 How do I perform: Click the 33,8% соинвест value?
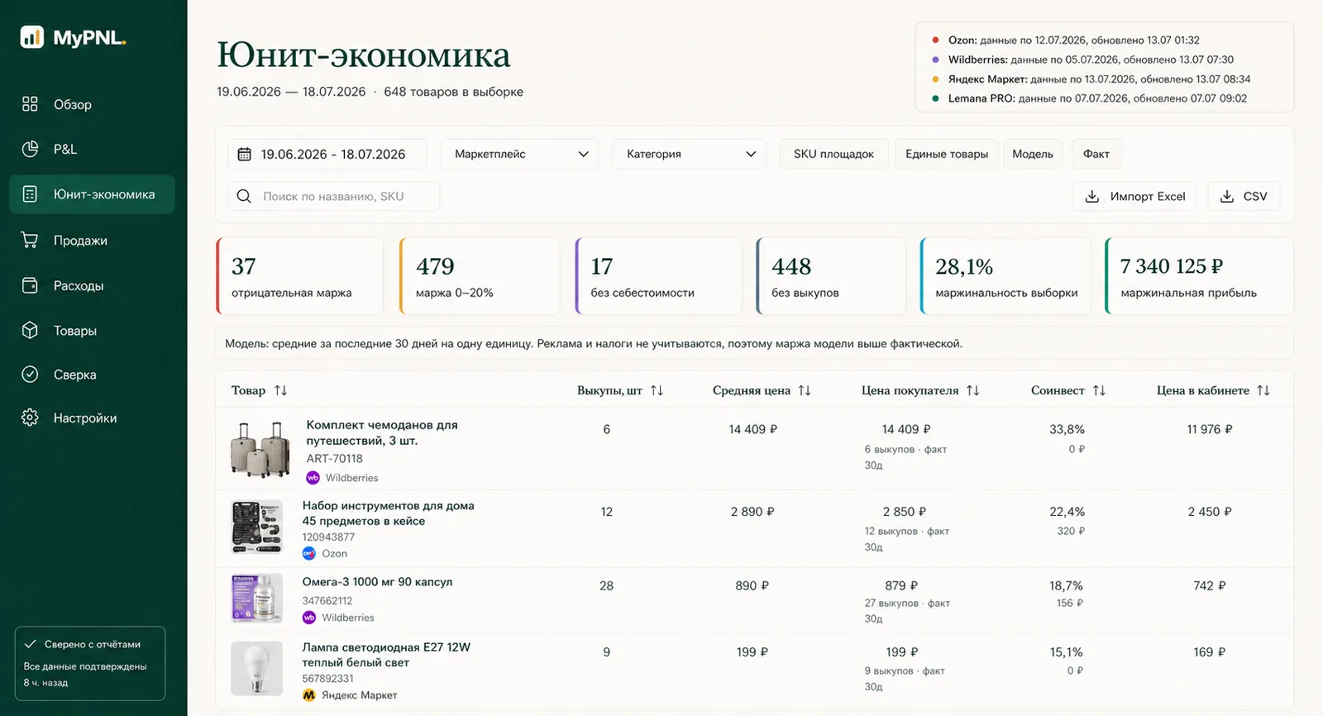tap(1067, 430)
